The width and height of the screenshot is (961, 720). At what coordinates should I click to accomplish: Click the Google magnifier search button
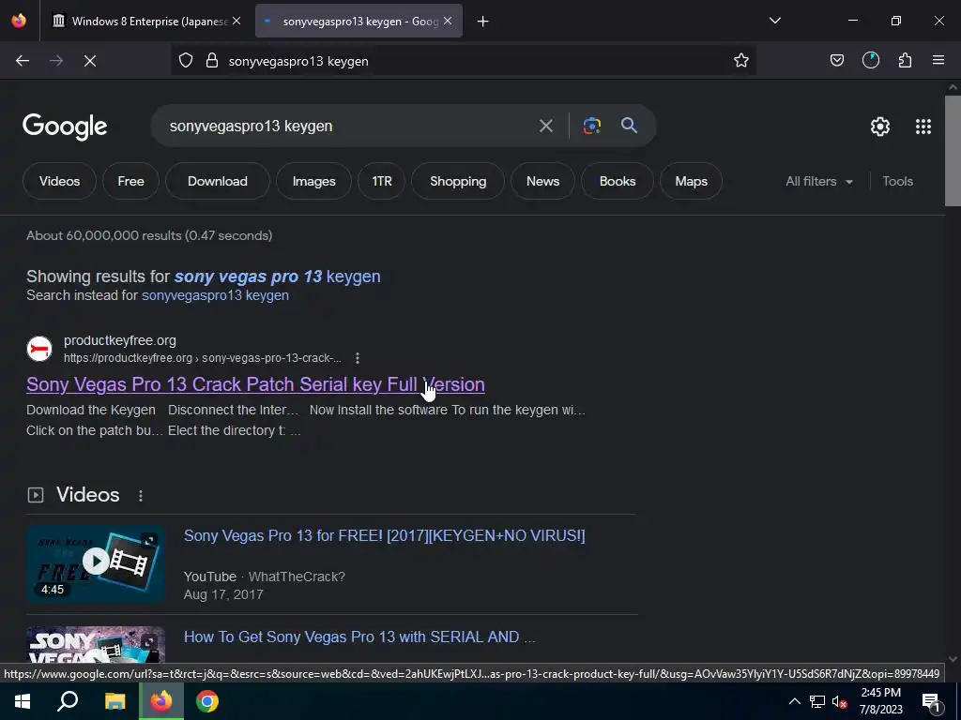(x=629, y=126)
